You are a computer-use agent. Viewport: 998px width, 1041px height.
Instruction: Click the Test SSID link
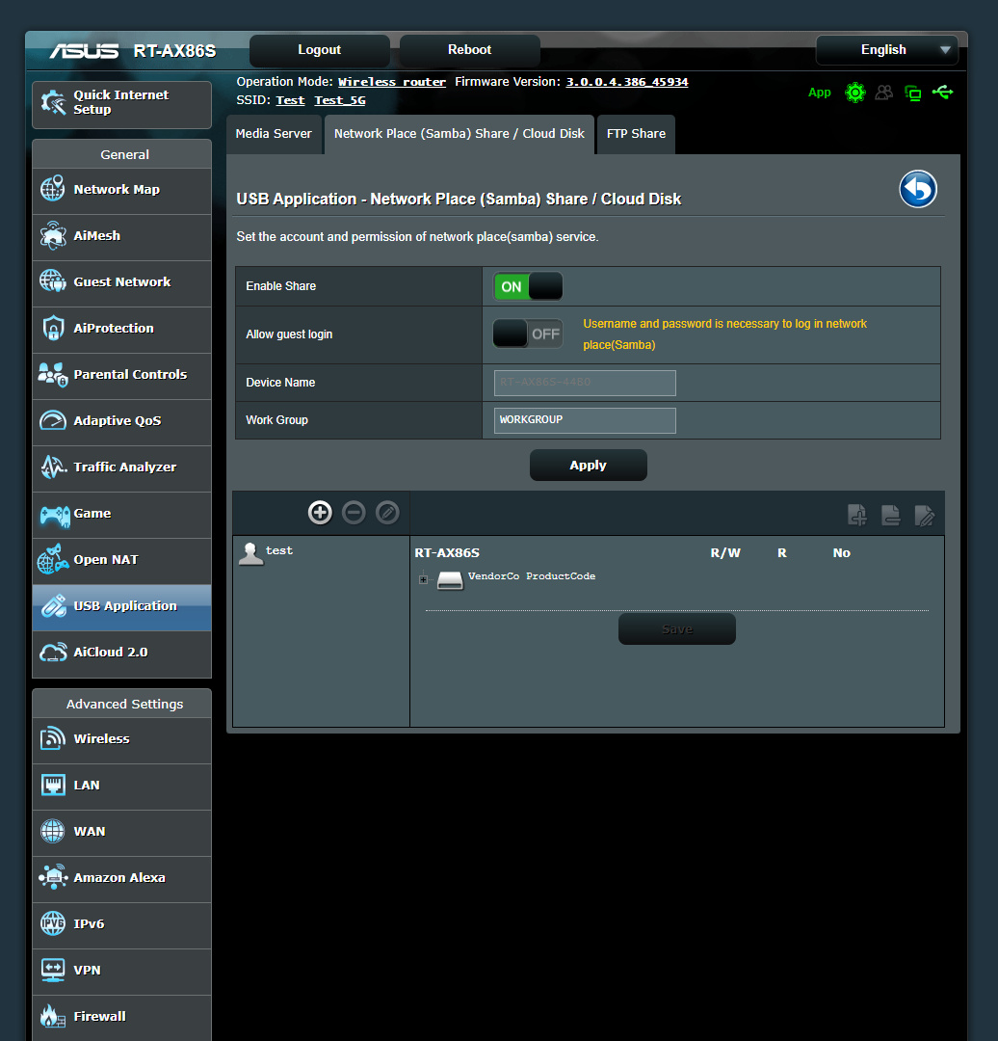tap(290, 100)
